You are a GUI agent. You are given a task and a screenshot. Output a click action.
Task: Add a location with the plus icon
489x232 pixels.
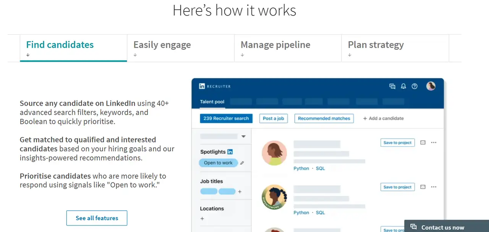[202, 219]
